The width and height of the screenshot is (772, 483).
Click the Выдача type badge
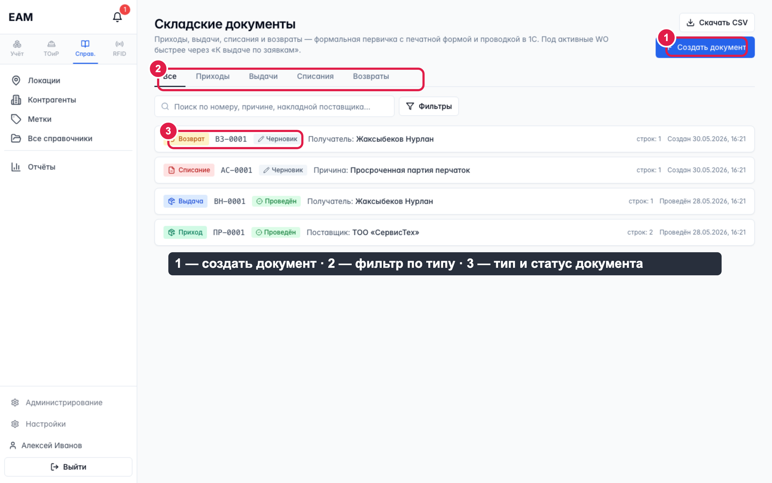[185, 201]
